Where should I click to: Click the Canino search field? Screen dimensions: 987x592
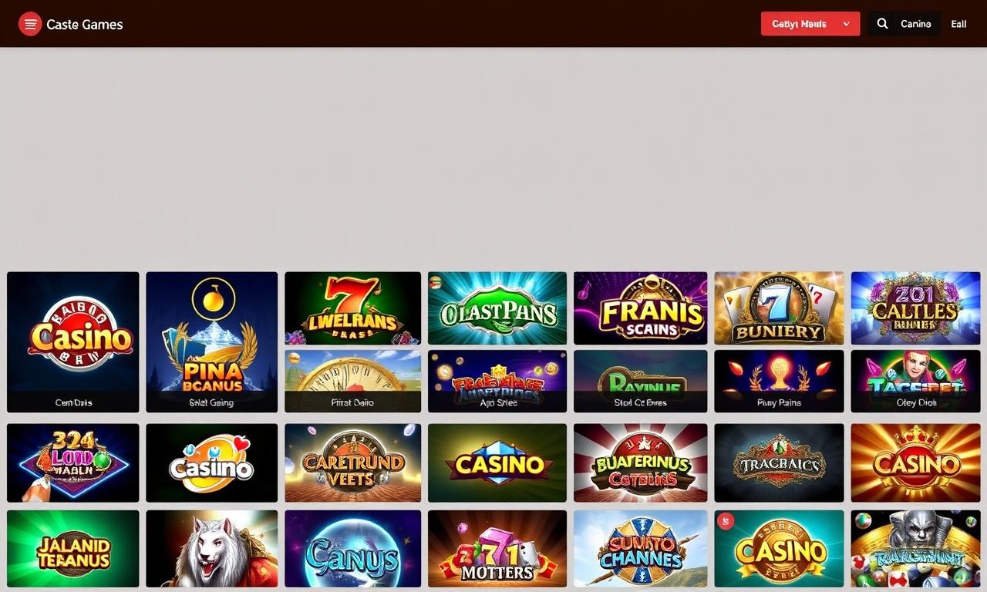(x=904, y=24)
